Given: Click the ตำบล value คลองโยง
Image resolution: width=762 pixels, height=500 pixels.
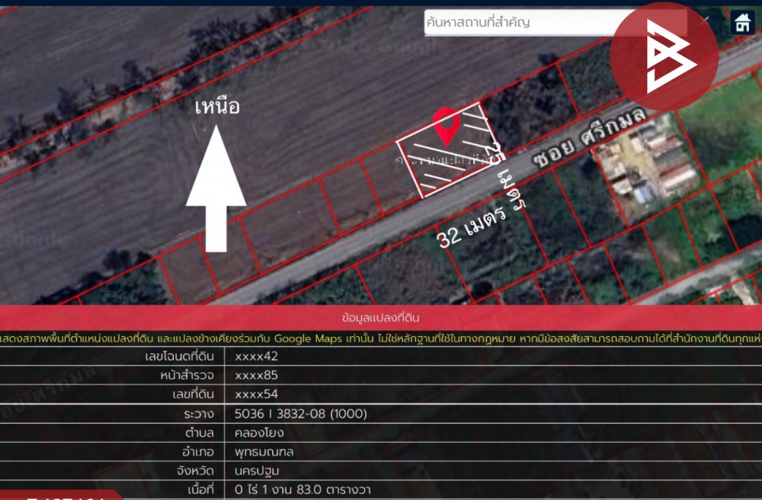Looking at the screenshot, I should [259, 433].
